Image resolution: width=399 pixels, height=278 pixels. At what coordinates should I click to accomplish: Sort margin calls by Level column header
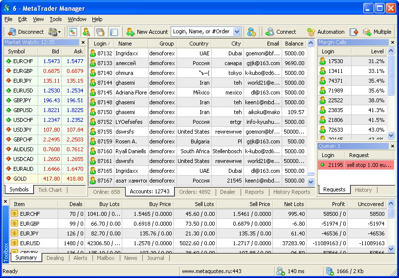coord(369,51)
